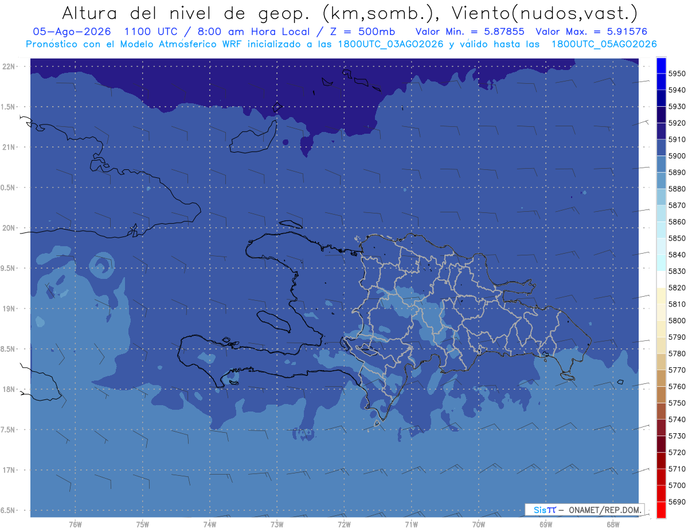Click the '72W' longitude label
The image size is (688, 532).
tap(344, 525)
